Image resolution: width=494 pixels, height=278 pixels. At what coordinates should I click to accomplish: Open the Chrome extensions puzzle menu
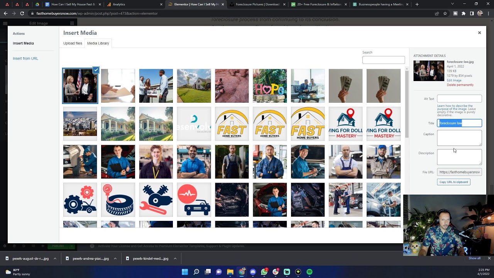coord(464,14)
